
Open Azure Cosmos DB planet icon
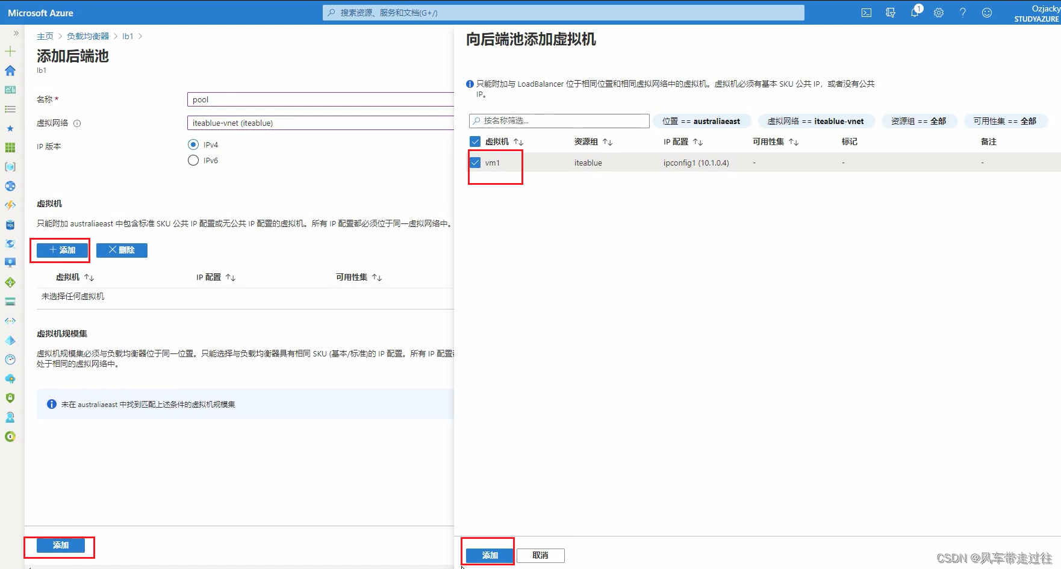coord(10,244)
